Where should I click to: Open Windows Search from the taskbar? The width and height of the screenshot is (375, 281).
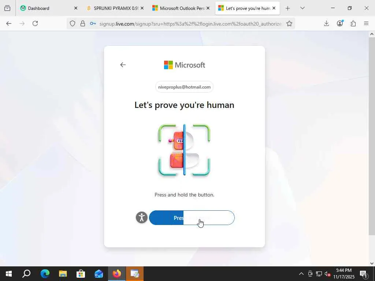[x=26, y=274]
